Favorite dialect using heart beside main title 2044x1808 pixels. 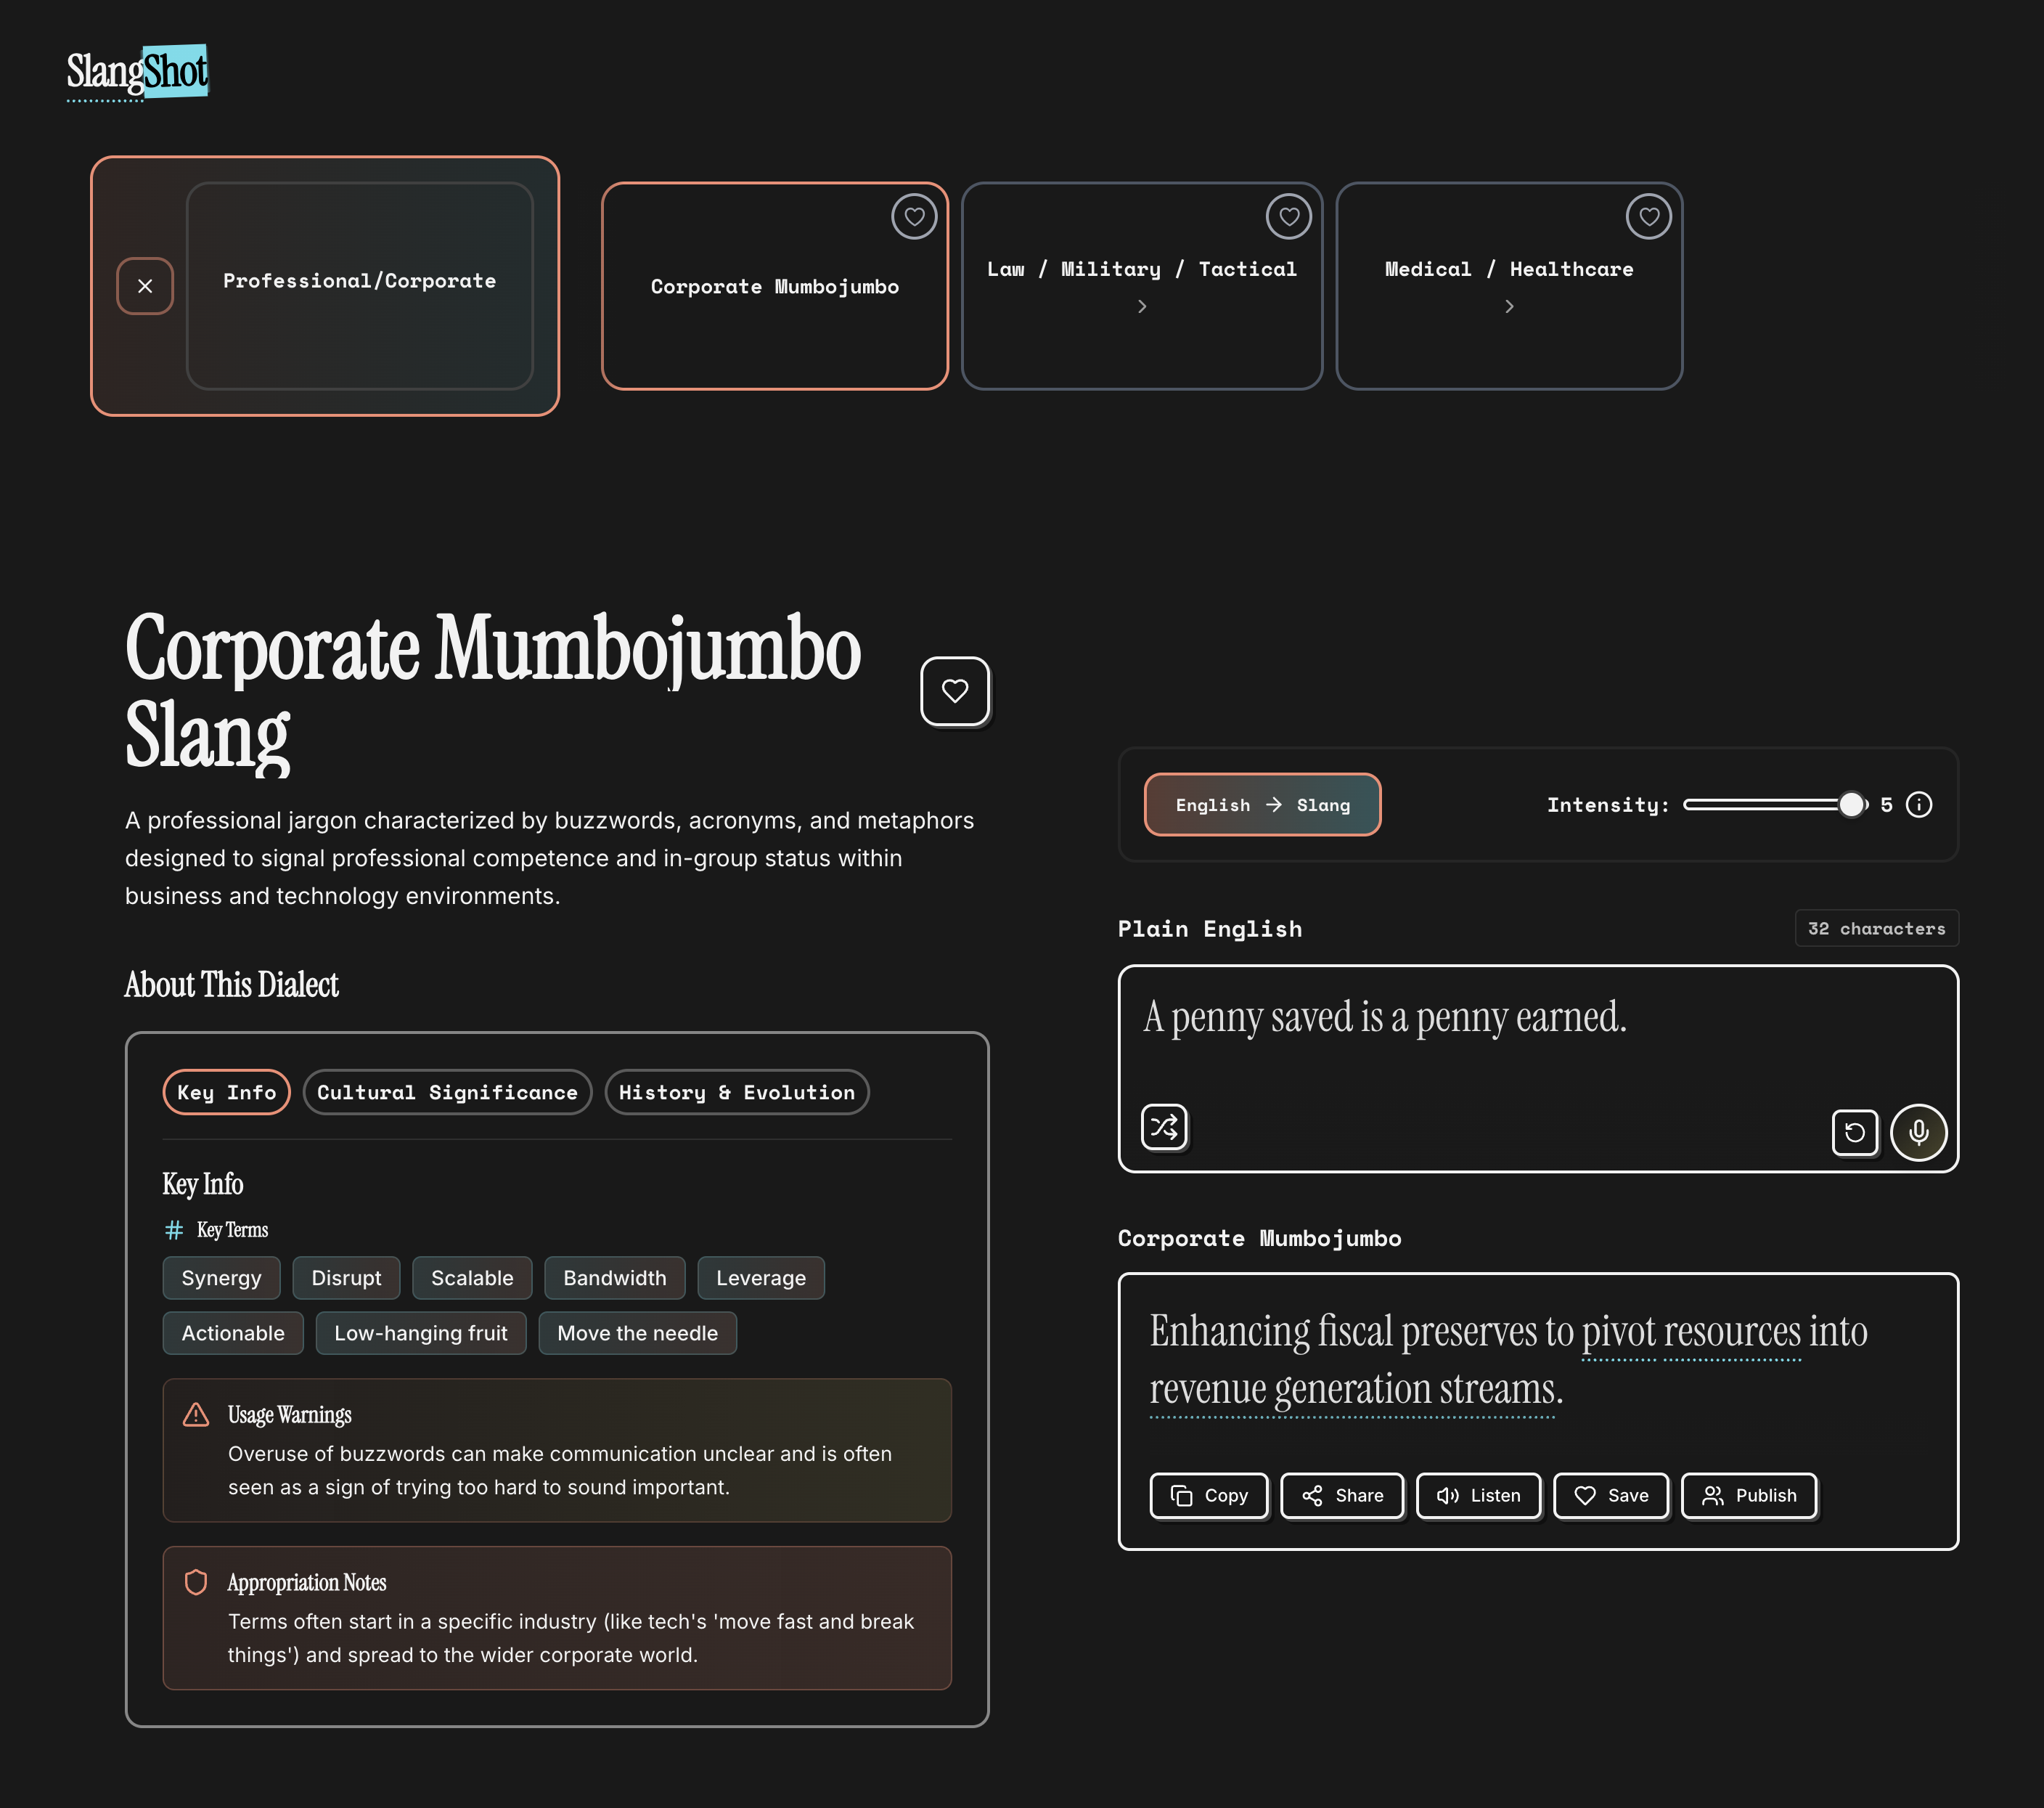click(954, 691)
